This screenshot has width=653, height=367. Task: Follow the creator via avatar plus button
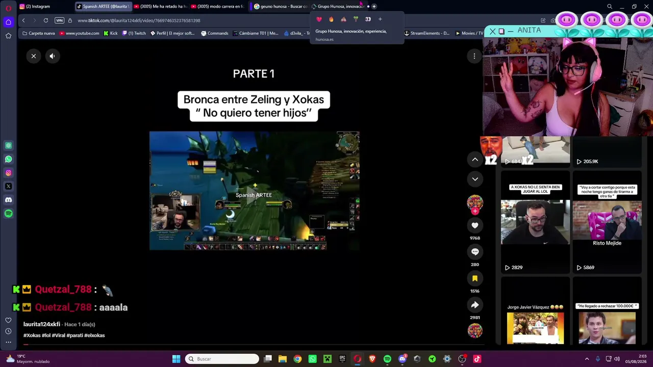point(475,211)
